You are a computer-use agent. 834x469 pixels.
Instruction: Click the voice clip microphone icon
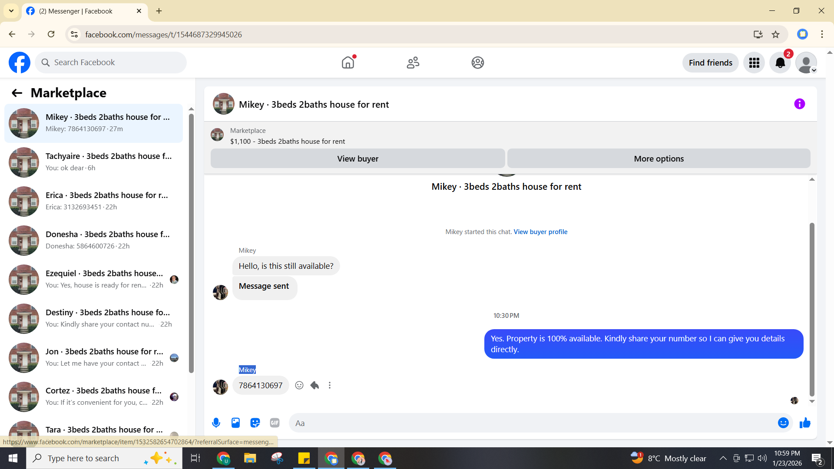click(x=216, y=423)
